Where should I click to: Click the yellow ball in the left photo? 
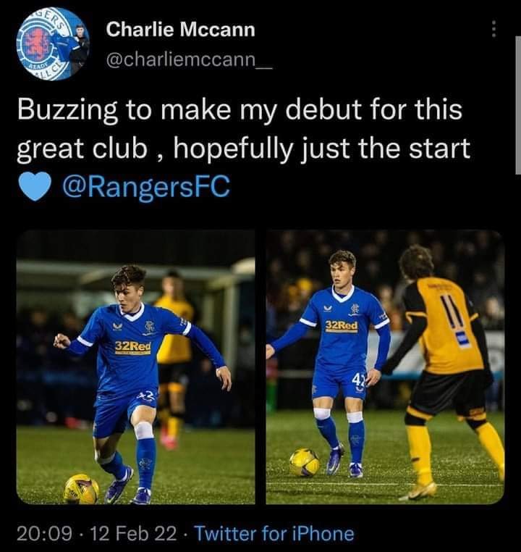(82, 489)
